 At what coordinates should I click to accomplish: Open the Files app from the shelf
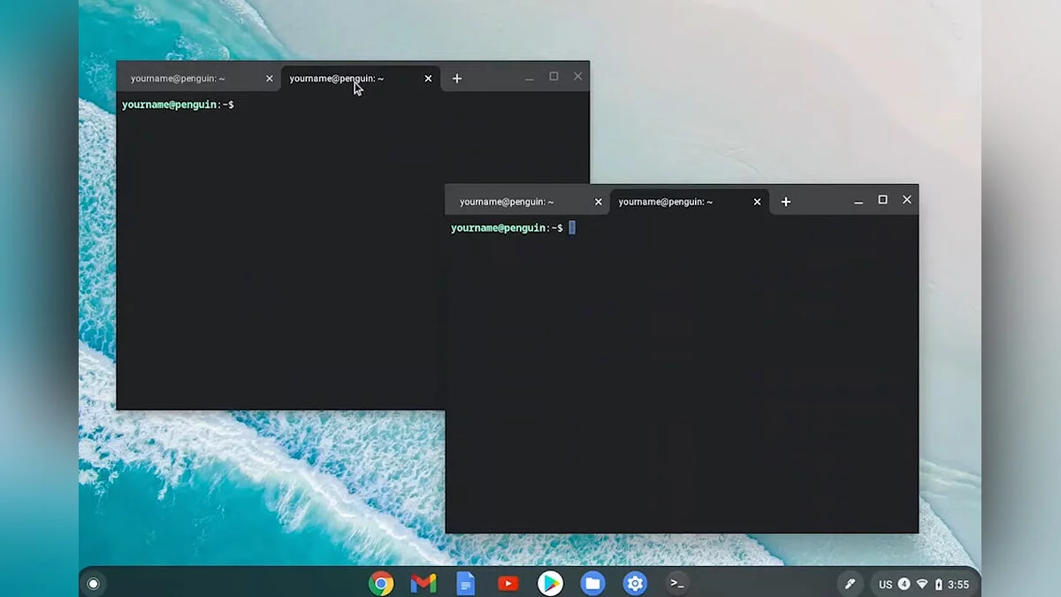point(592,584)
